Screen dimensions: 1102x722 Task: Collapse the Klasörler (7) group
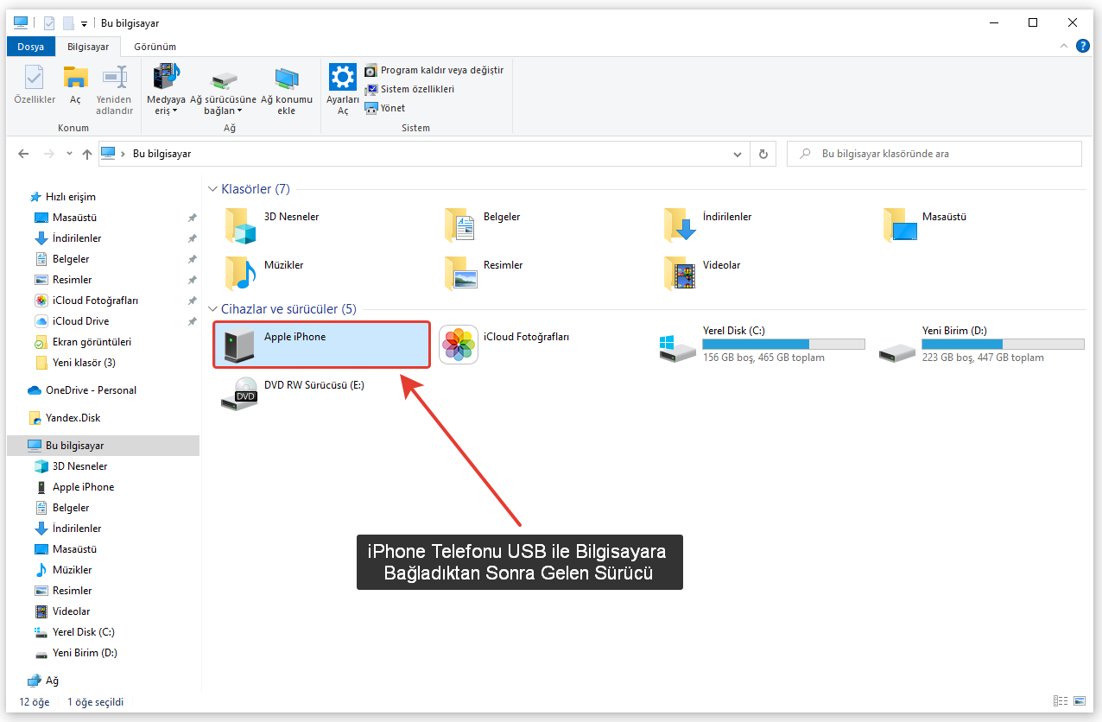point(212,189)
